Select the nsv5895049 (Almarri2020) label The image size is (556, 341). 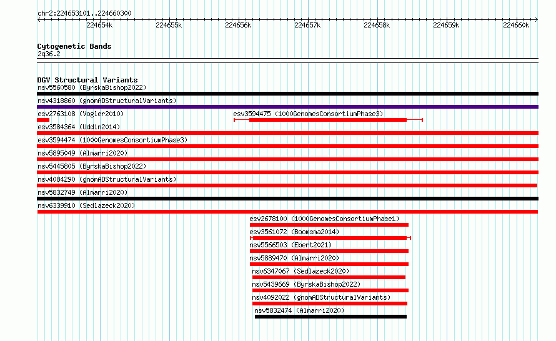click(82, 153)
